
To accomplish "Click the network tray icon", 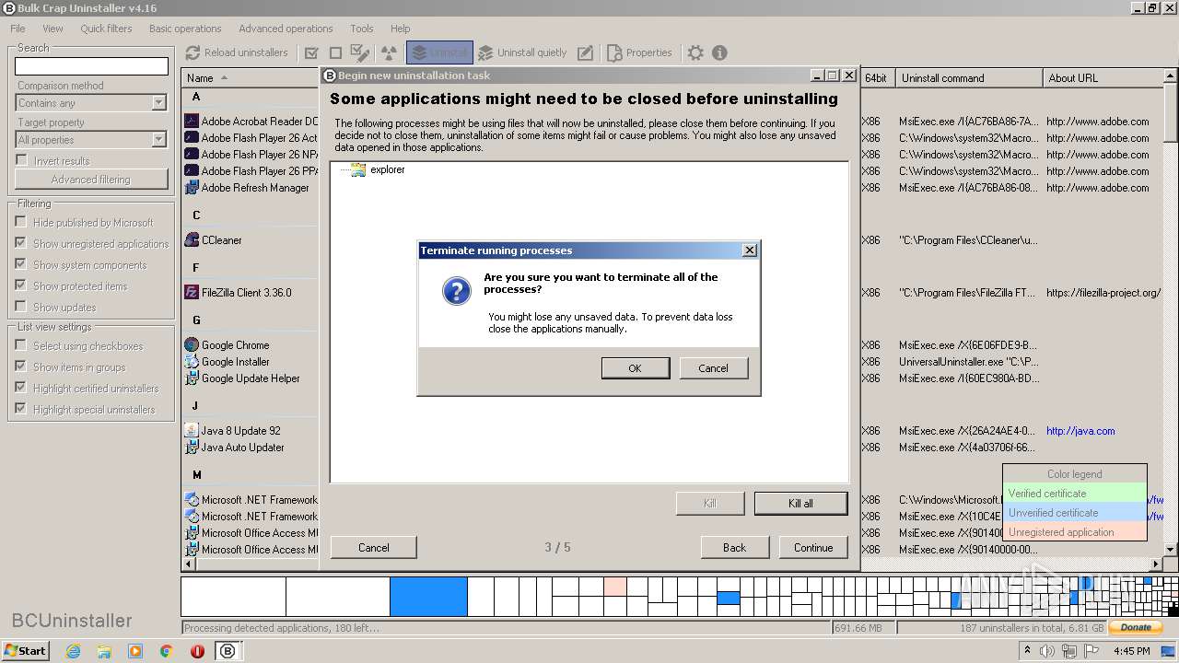I will click(1069, 651).
